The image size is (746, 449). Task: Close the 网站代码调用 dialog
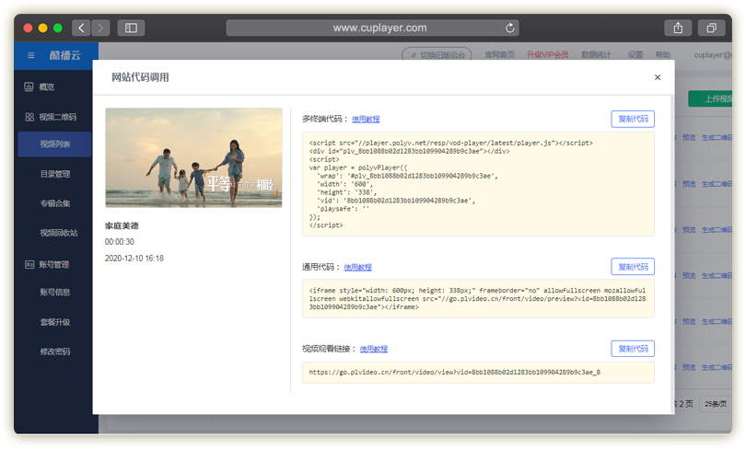pyautogui.click(x=657, y=78)
